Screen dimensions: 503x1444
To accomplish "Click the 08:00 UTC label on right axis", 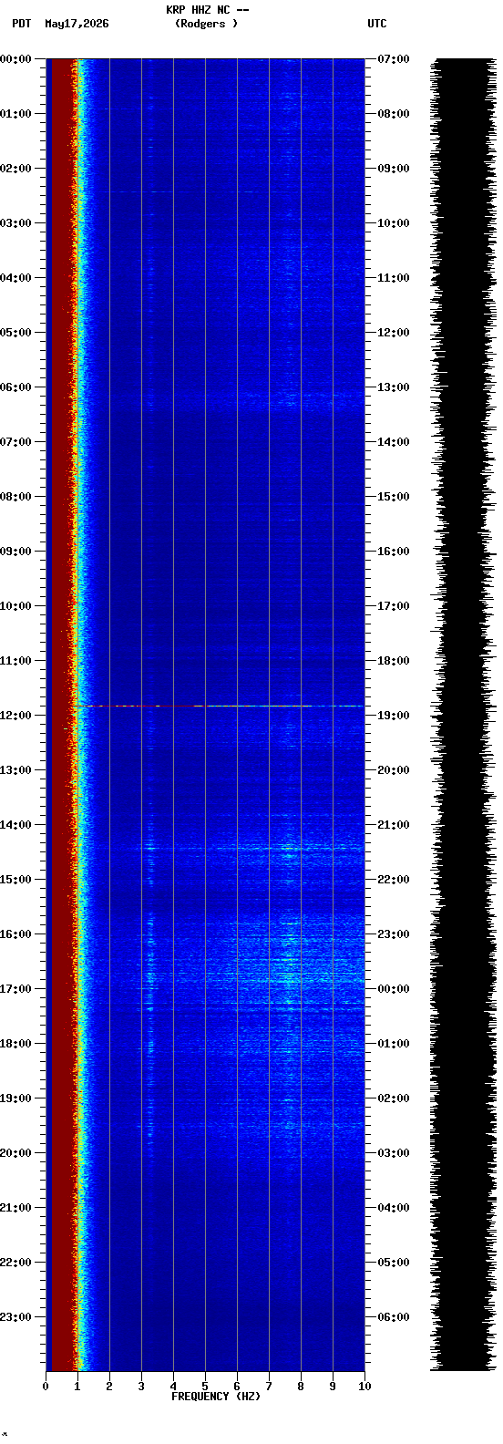I will 394,114.
